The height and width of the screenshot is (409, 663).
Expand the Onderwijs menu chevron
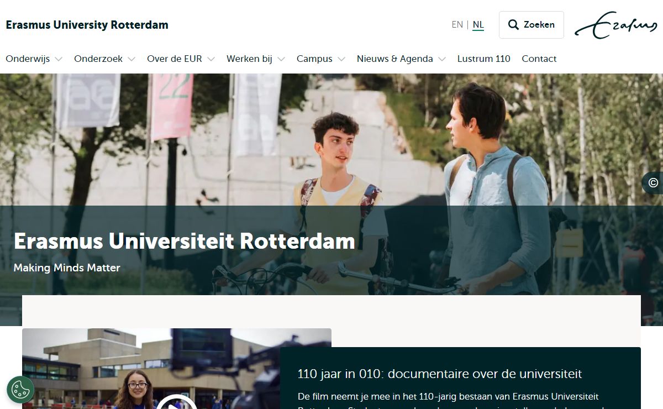[x=59, y=59]
